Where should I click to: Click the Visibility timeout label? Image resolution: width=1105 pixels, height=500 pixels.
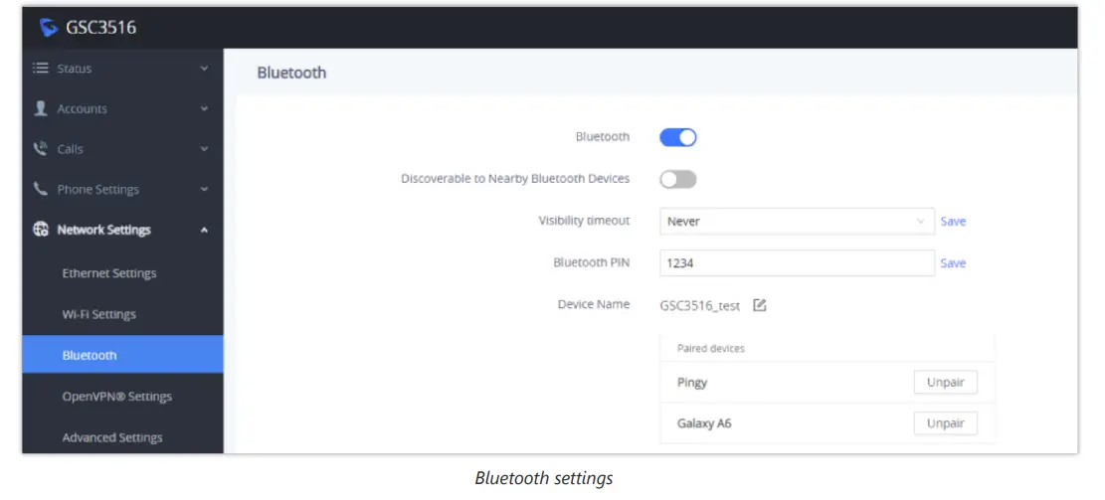pyautogui.click(x=584, y=221)
